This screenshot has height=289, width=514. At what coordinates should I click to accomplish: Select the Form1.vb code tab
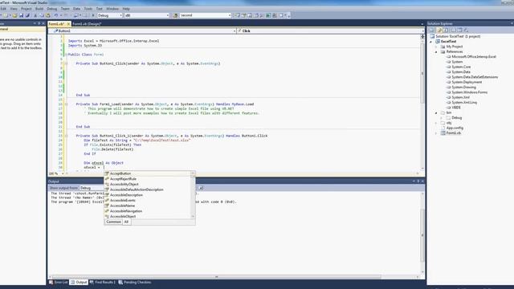click(x=57, y=24)
